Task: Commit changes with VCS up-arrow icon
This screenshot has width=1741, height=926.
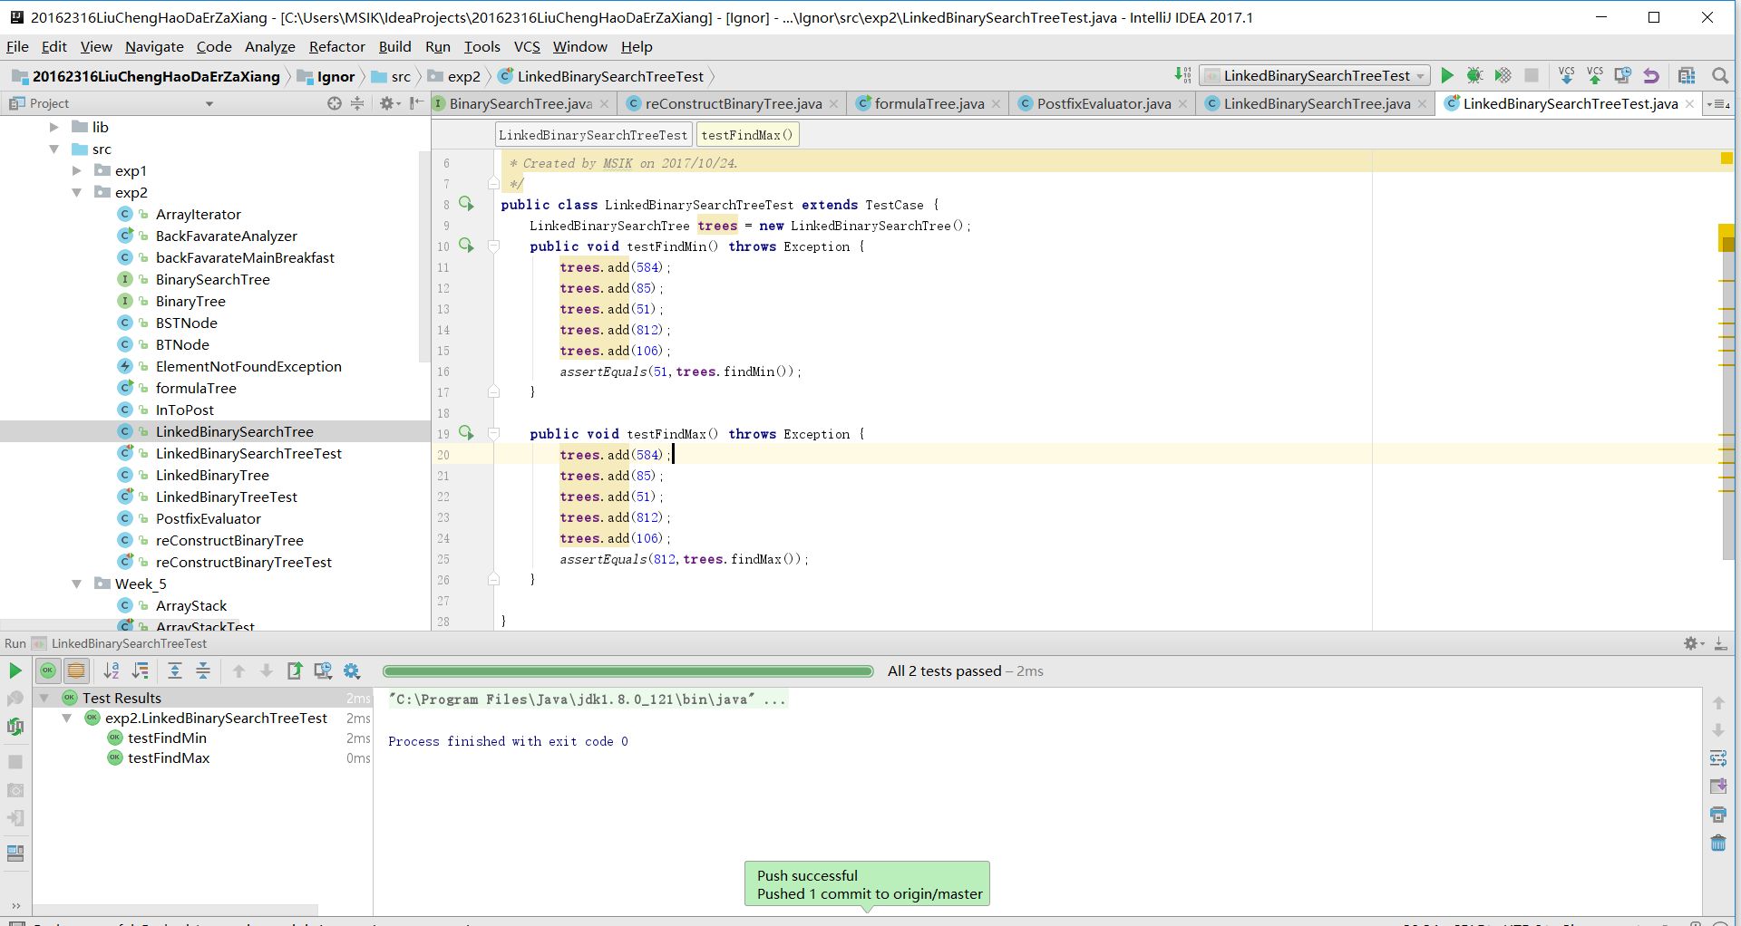Action: tap(1594, 75)
